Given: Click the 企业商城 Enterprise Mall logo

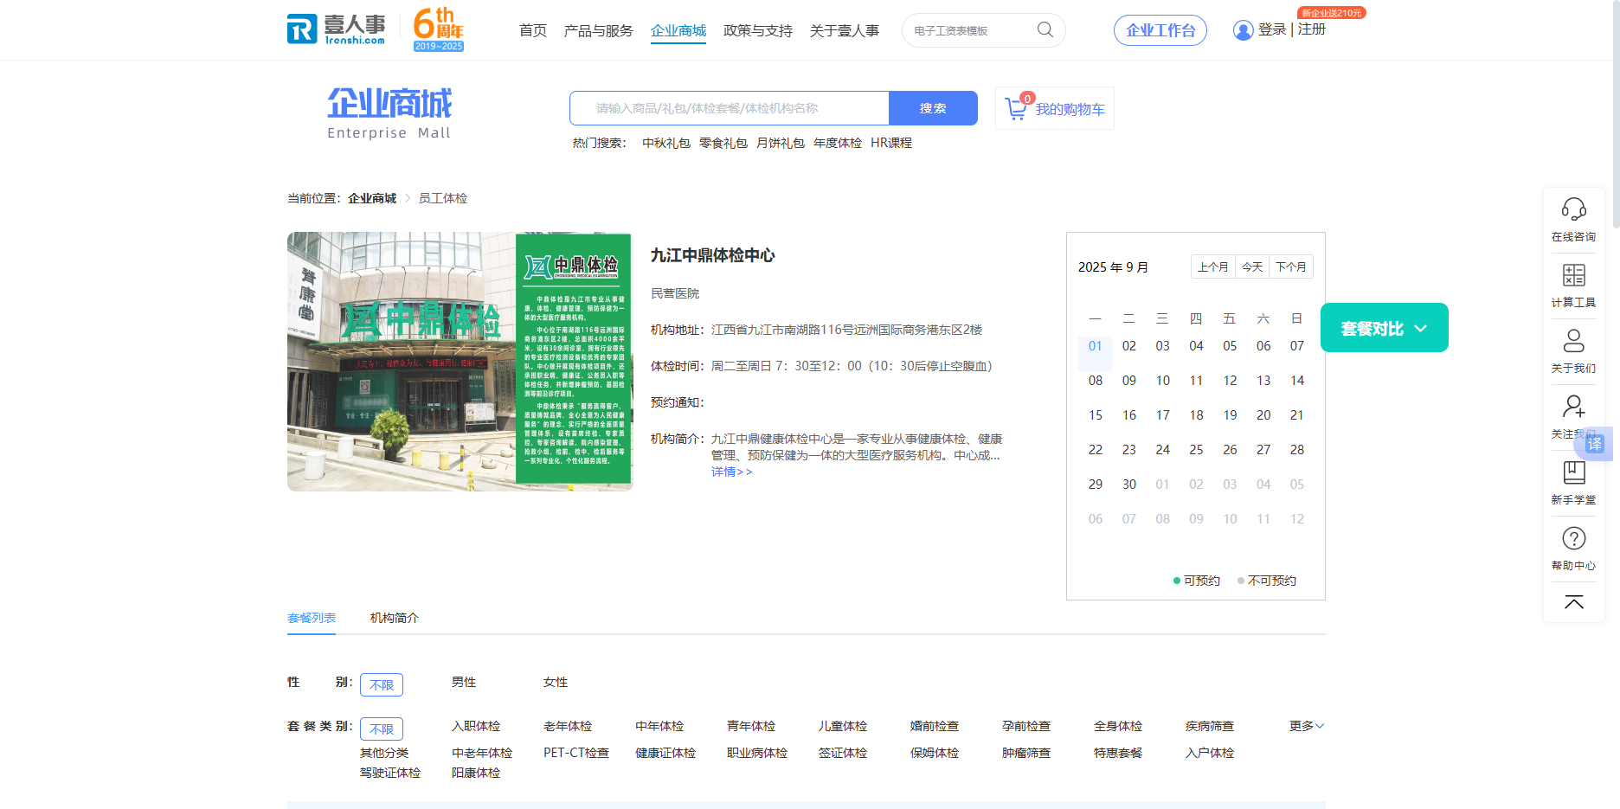Looking at the screenshot, I should pos(389,113).
